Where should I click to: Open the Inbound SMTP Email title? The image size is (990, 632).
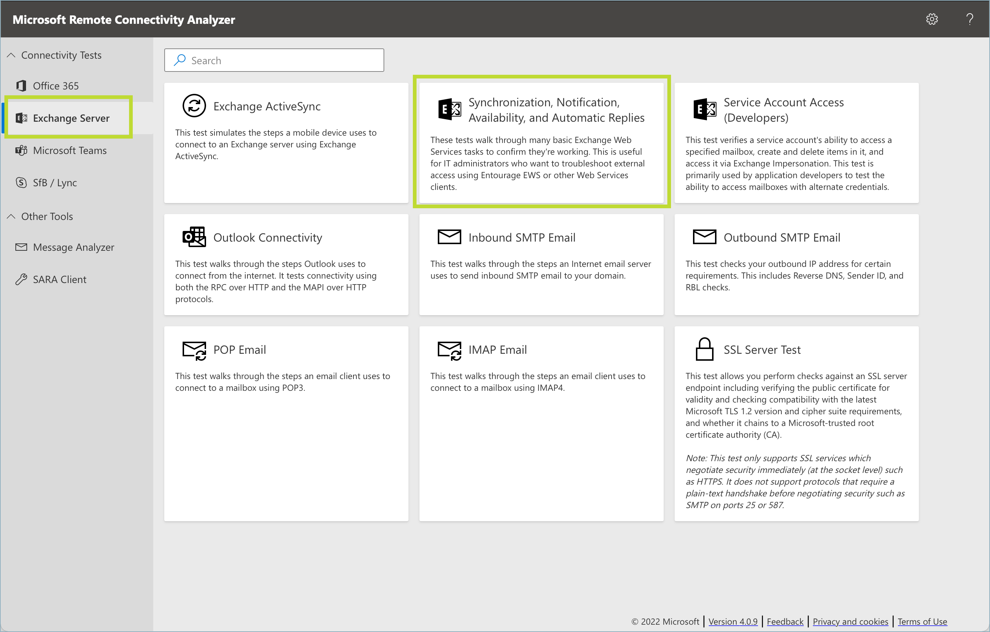522,238
